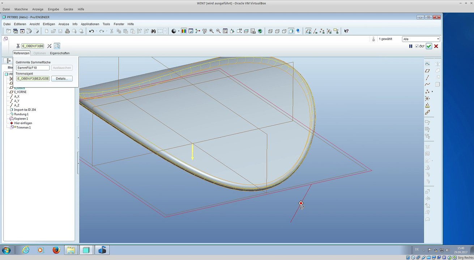Open Firefox from Windows taskbar
This screenshot has width=474, height=260.
[x=56, y=250]
